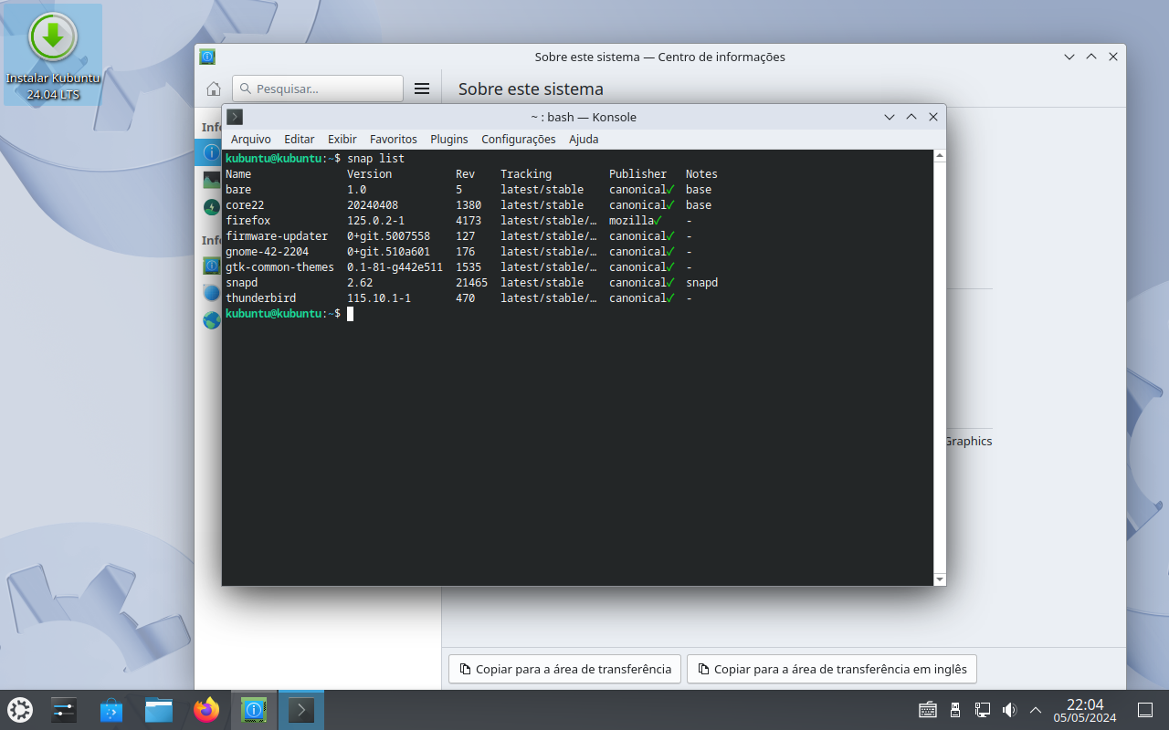The height and width of the screenshot is (730, 1169).
Task: Toggle show desktop in taskbar corner
Action: point(1143,709)
